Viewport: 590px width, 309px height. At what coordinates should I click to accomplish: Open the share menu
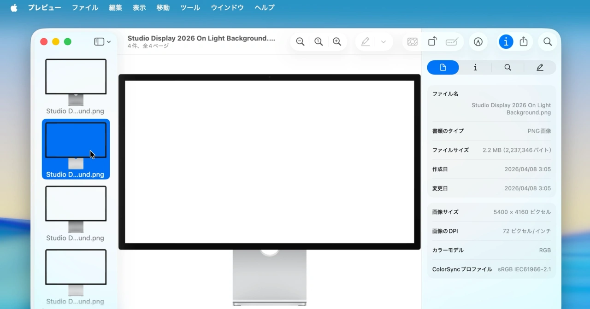(524, 41)
